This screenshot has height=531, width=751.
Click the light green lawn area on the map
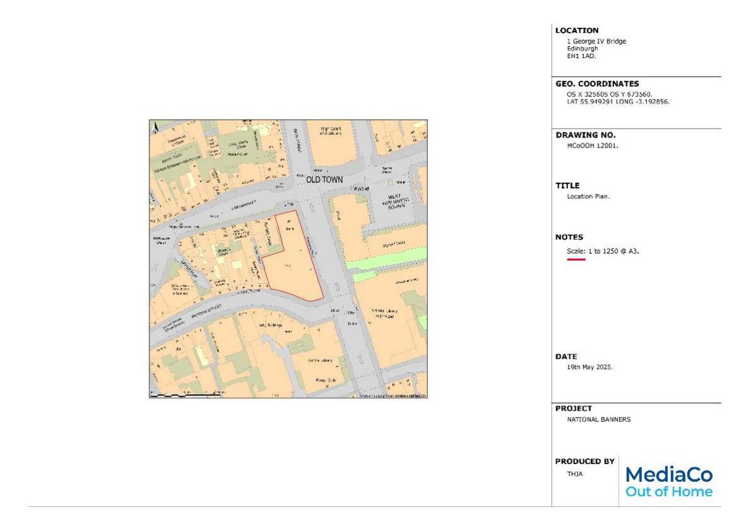(385, 259)
